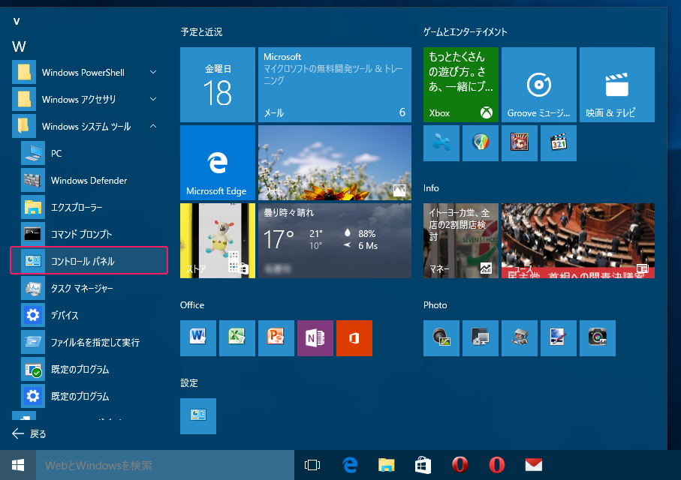The height and width of the screenshot is (480, 681).
Task: Expand the Windows PowerShell folder chevron
Action: (x=153, y=72)
